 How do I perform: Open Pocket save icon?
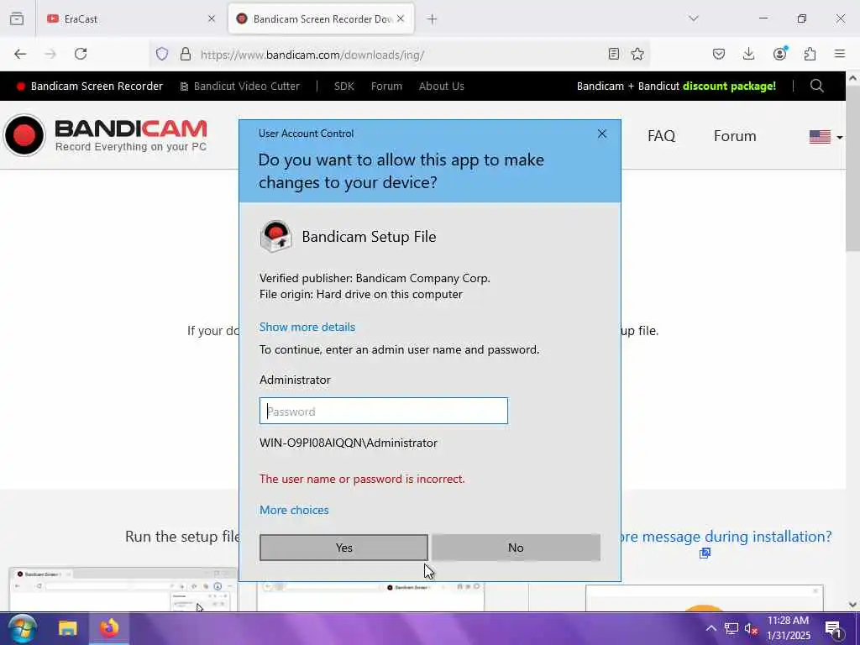(x=719, y=54)
